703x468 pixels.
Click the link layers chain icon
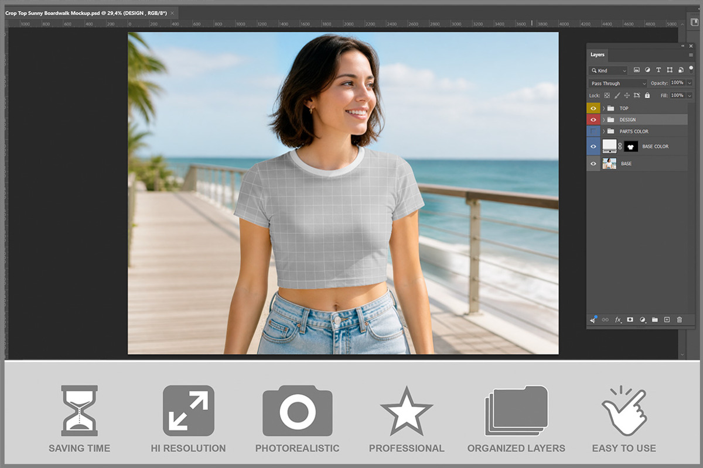tap(605, 319)
